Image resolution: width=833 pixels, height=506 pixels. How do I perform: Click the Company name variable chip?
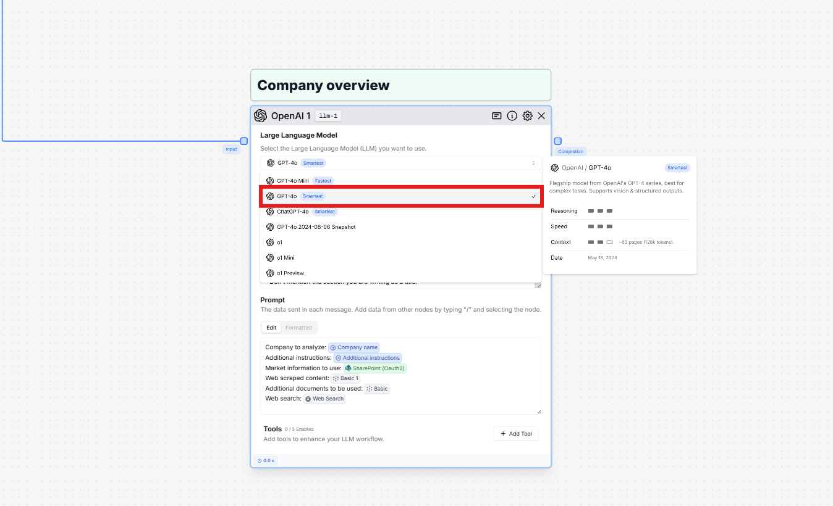(x=354, y=347)
